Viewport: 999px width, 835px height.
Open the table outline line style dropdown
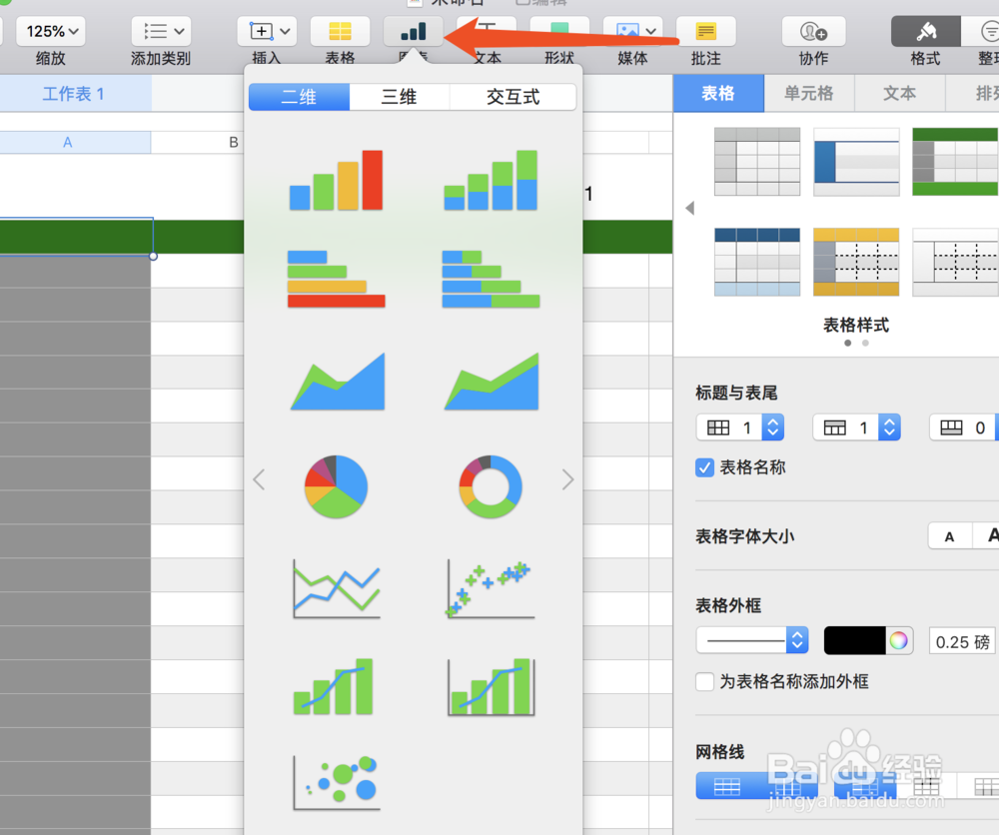(752, 641)
